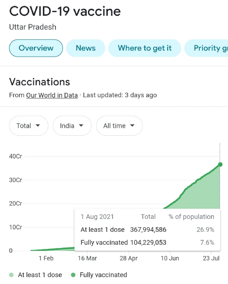
Task: Open the Our World in Data link
Action: [x=52, y=95]
